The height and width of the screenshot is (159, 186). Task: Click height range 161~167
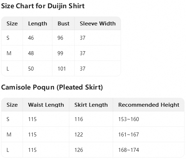tap(129, 135)
